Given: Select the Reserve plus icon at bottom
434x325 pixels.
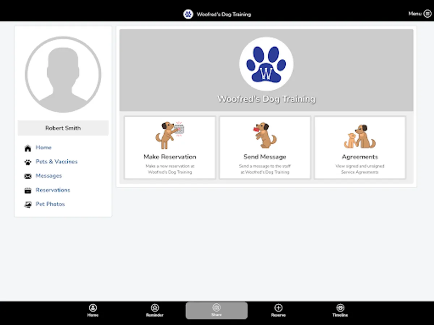Looking at the screenshot, I should pyautogui.click(x=278, y=308).
